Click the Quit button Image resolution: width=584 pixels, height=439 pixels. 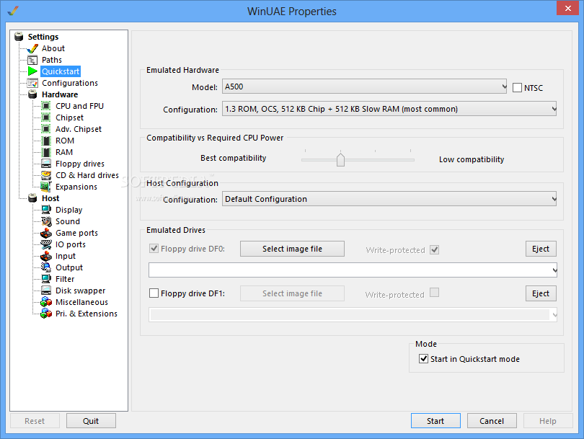point(91,421)
